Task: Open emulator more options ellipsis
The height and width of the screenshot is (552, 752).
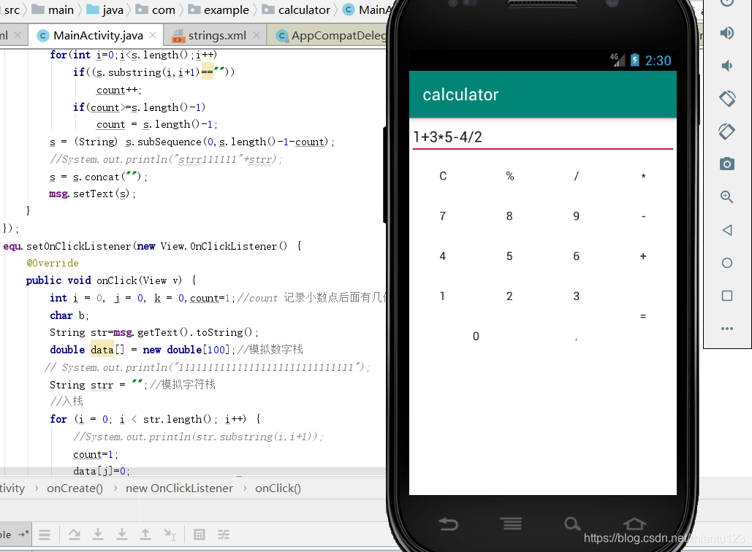Action: tap(727, 329)
